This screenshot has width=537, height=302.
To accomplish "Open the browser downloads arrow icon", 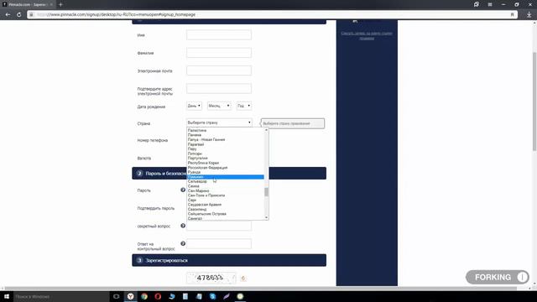I will 529,15.
